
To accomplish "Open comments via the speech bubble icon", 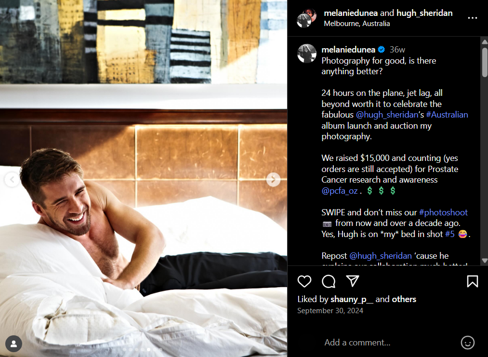I will tap(329, 281).
